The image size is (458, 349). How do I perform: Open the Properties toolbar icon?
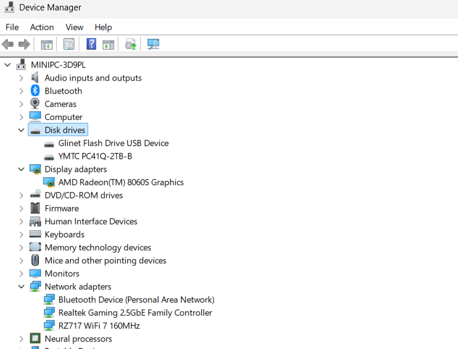[x=69, y=45]
